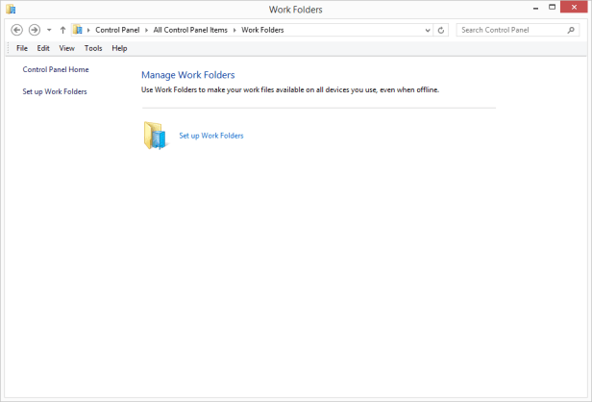
Task: Click the Control Panel icon in the address bar
Action: tap(78, 30)
